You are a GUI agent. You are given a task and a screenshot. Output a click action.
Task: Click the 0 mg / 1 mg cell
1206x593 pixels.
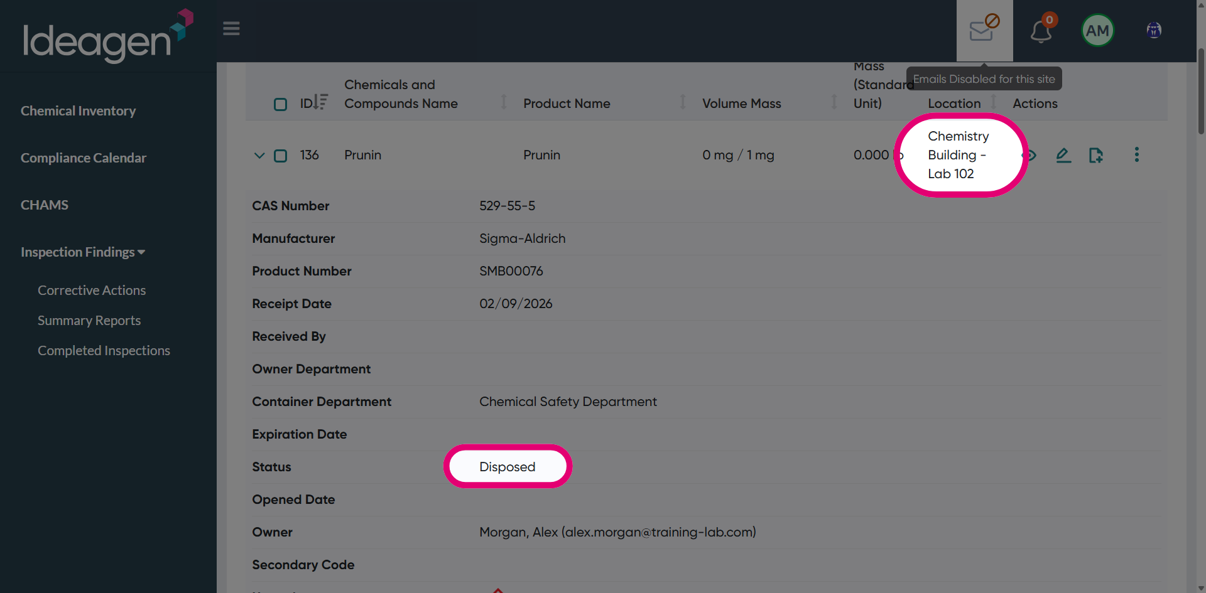click(738, 155)
